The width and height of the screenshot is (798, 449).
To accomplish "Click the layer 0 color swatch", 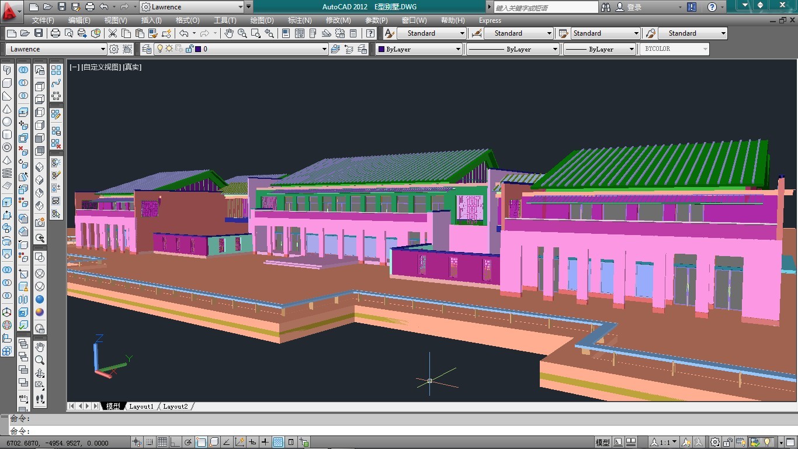I will (198, 49).
